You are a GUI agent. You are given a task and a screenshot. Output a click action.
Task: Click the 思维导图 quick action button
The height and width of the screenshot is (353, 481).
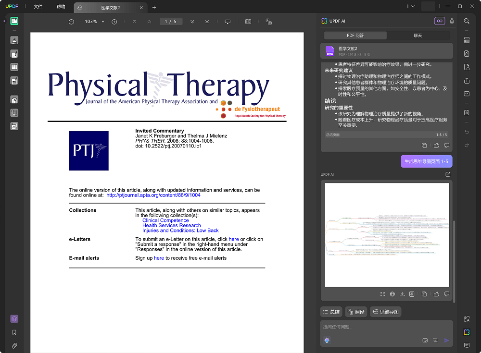[x=386, y=312]
